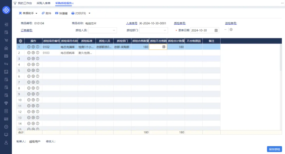The image size is (285, 154).
Task: Open the calendar picker for 录单日期
Action: [x=216, y=30]
